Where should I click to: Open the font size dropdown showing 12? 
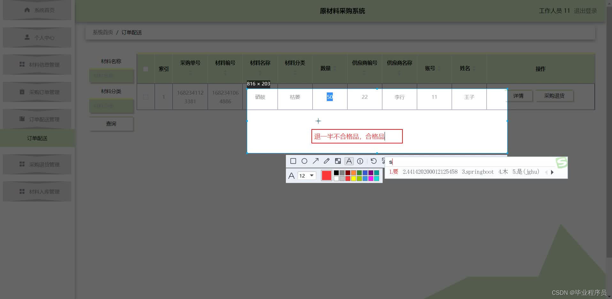tap(307, 176)
